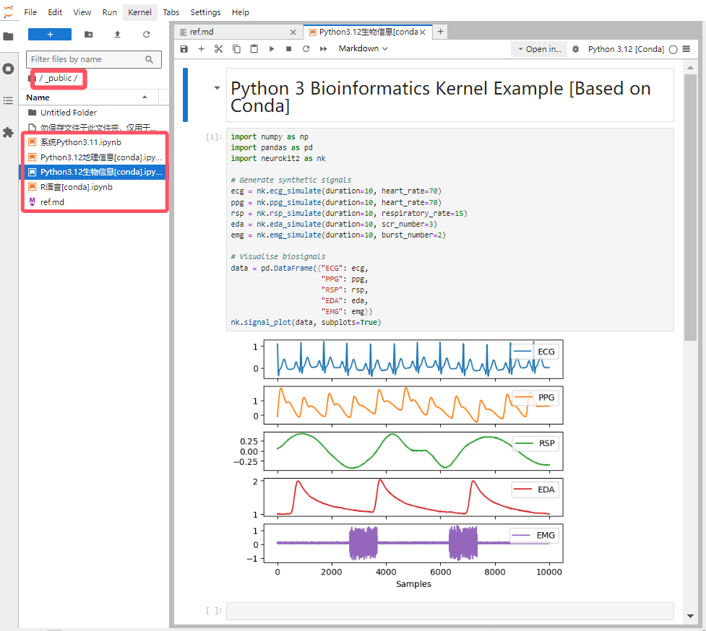
Task: Sort files by the Name column
Action: point(87,97)
